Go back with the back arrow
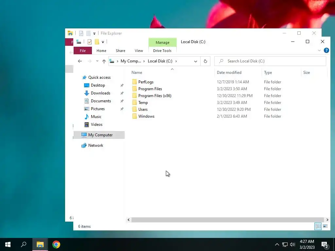 click(x=80, y=61)
